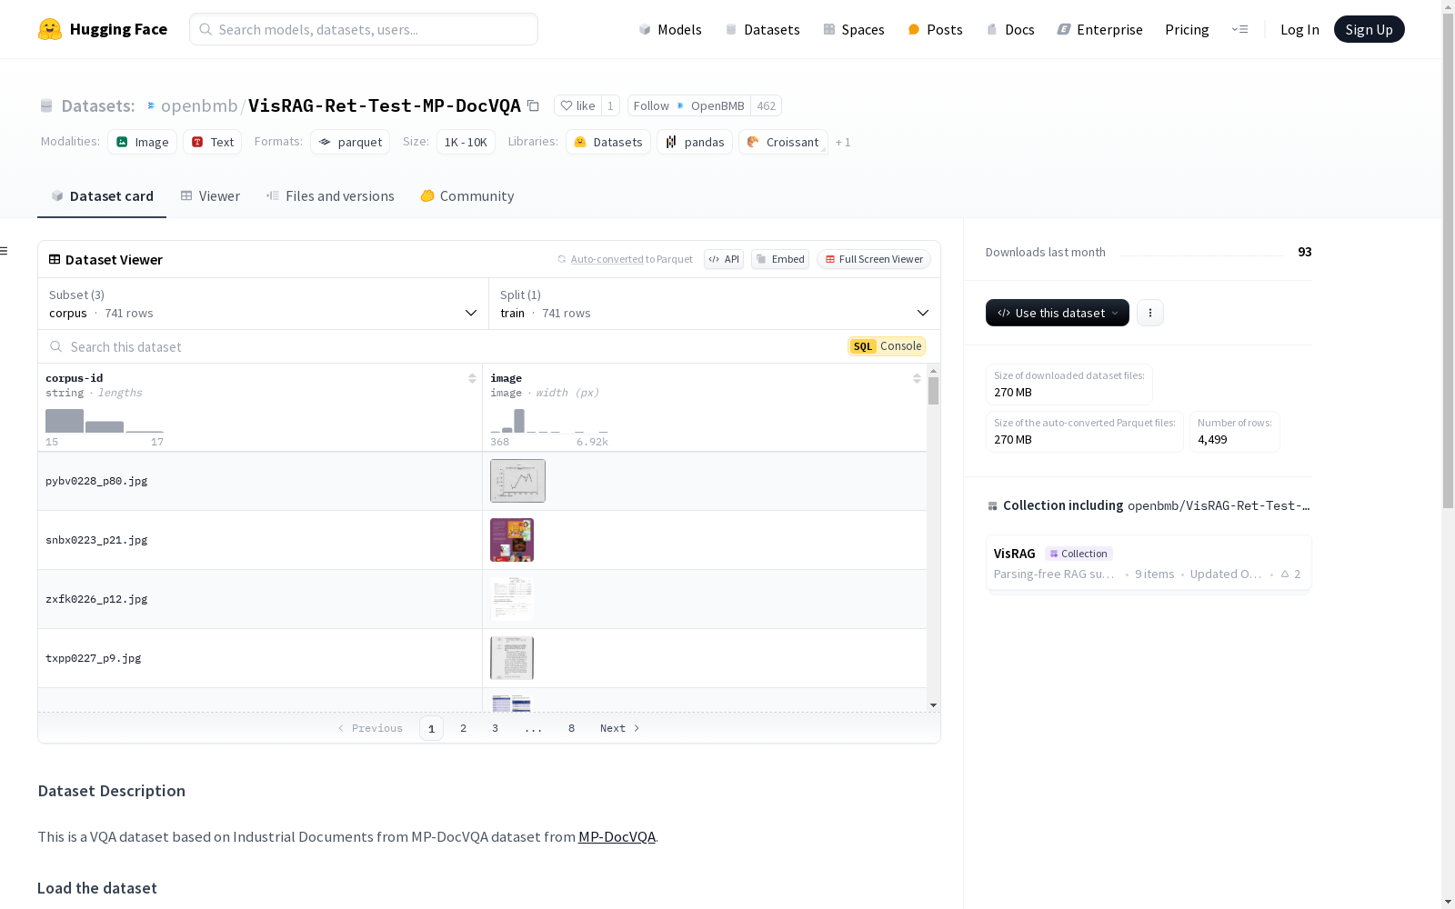Open the table of contents sidebar icon

pos(5,251)
